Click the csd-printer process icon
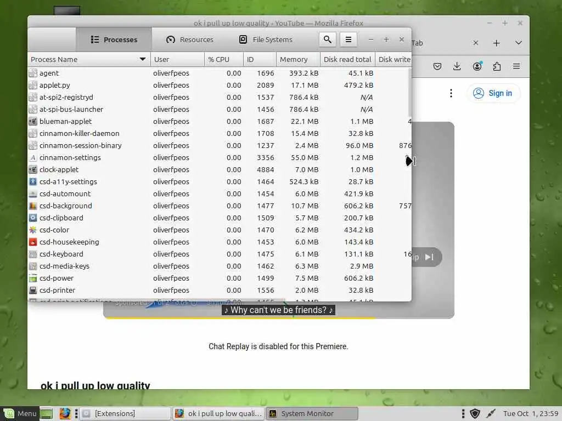This screenshot has width=562, height=421. click(33, 291)
